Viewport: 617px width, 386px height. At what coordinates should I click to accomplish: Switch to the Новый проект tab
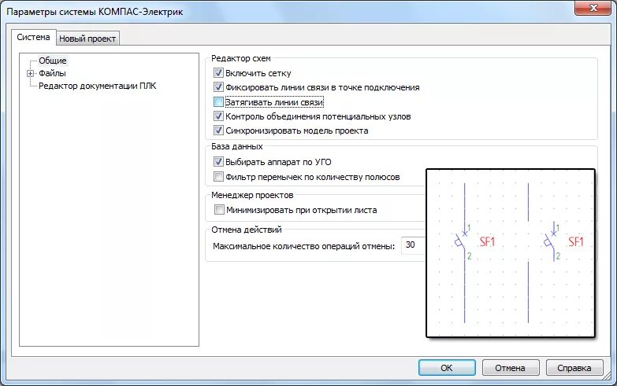coord(87,39)
